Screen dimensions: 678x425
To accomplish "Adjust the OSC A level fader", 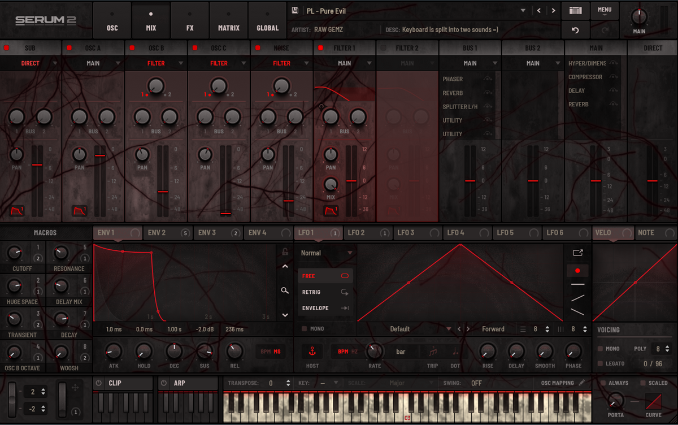I will [100, 155].
